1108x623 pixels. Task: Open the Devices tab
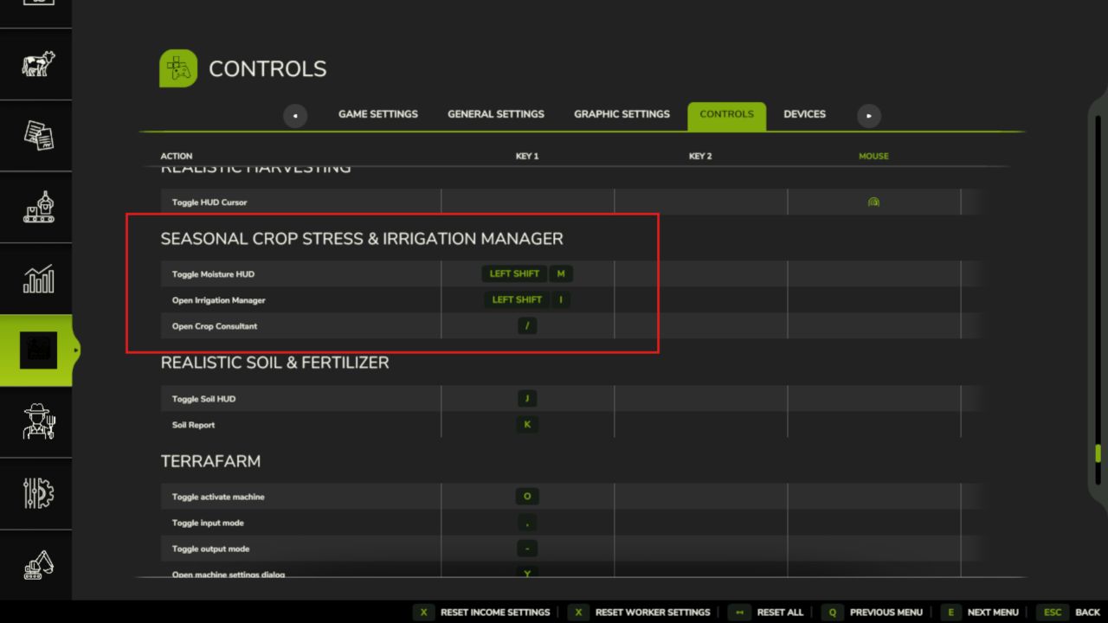[x=804, y=113]
